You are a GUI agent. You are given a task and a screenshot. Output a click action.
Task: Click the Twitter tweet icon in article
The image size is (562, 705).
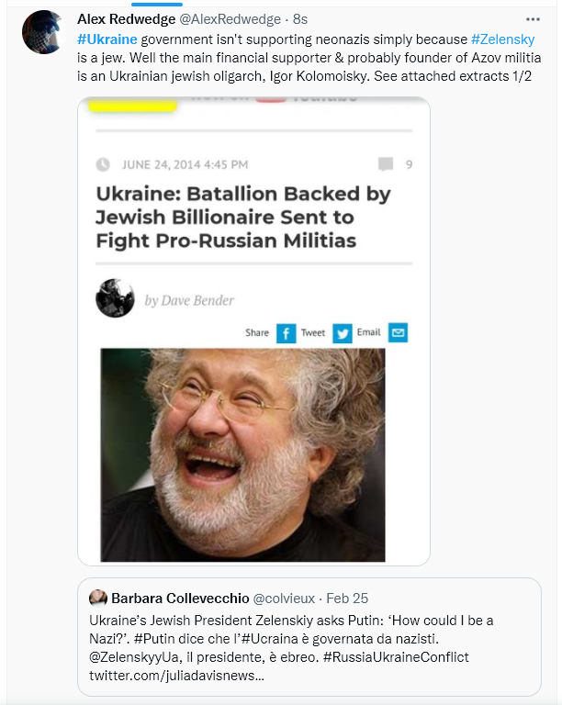[x=343, y=332]
